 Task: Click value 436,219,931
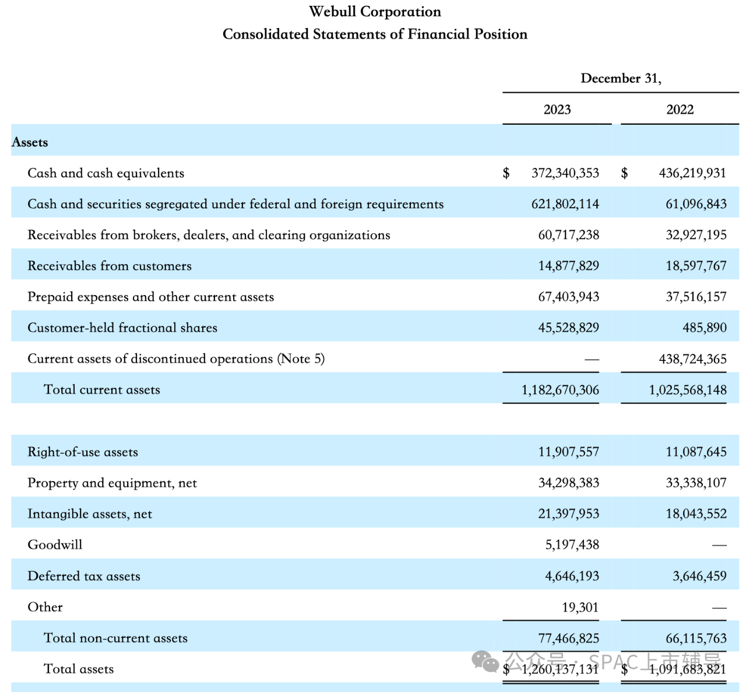[692, 173]
